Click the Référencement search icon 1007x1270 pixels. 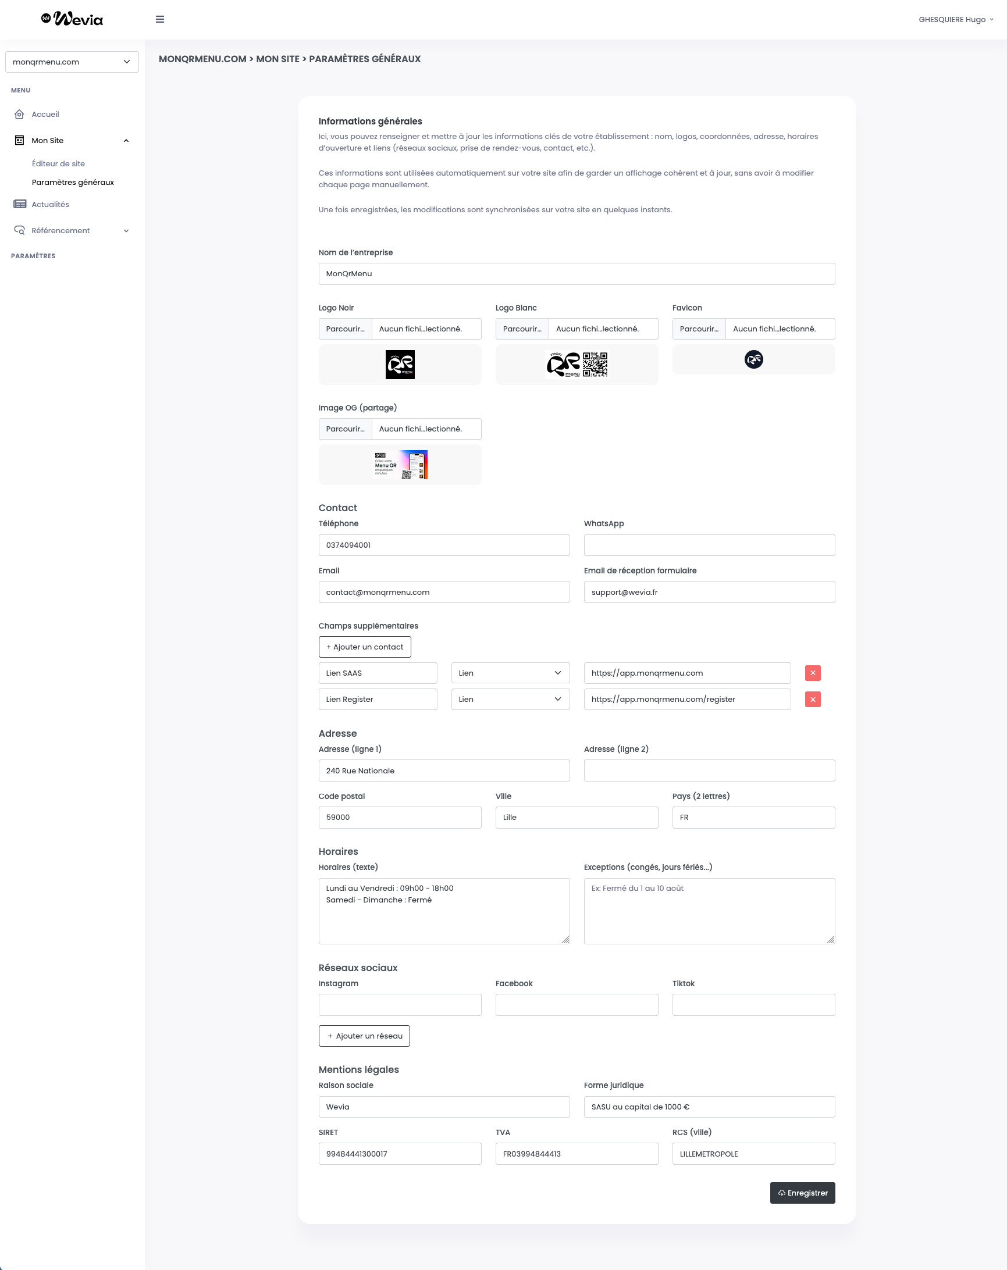coord(19,230)
